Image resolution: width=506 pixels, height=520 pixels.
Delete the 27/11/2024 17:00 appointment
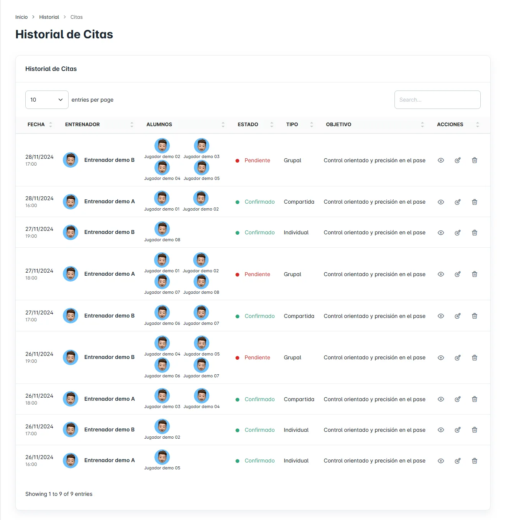pyautogui.click(x=475, y=316)
